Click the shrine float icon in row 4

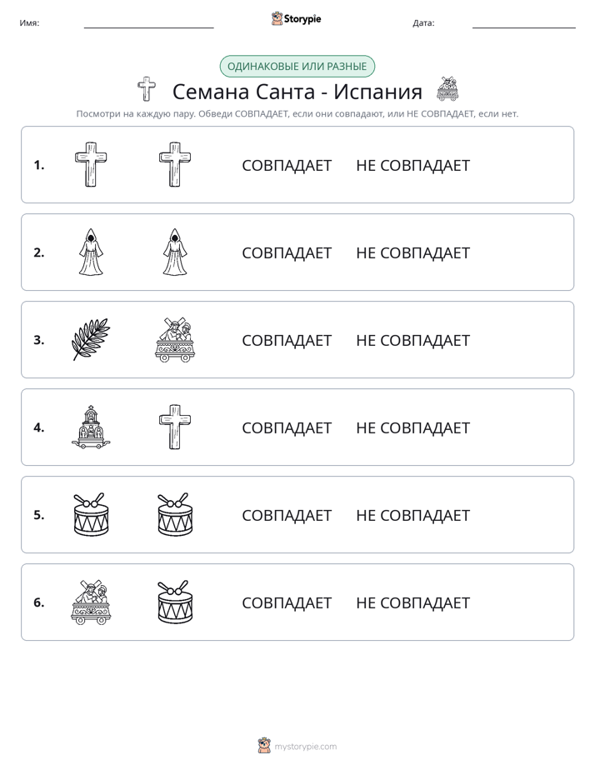click(91, 427)
